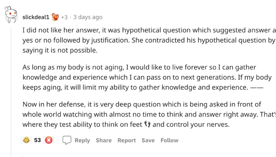The width and height of the screenshot is (276, 157).
Task: Click the flame flair icon beside slickdeal1
Action: tap(55, 17)
